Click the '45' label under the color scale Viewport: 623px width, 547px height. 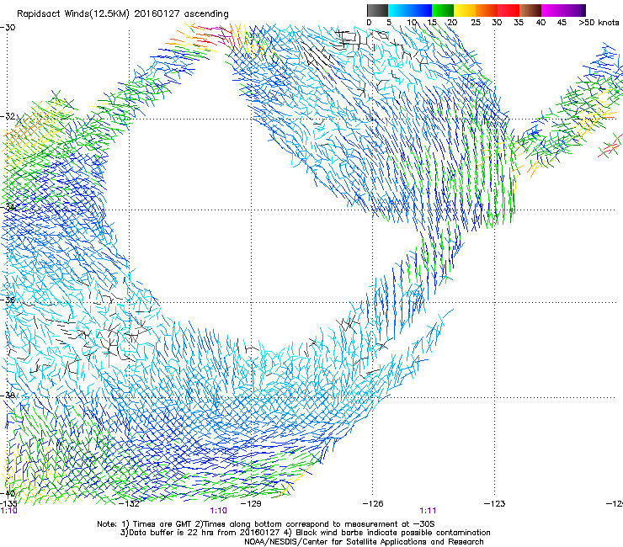[562, 23]
